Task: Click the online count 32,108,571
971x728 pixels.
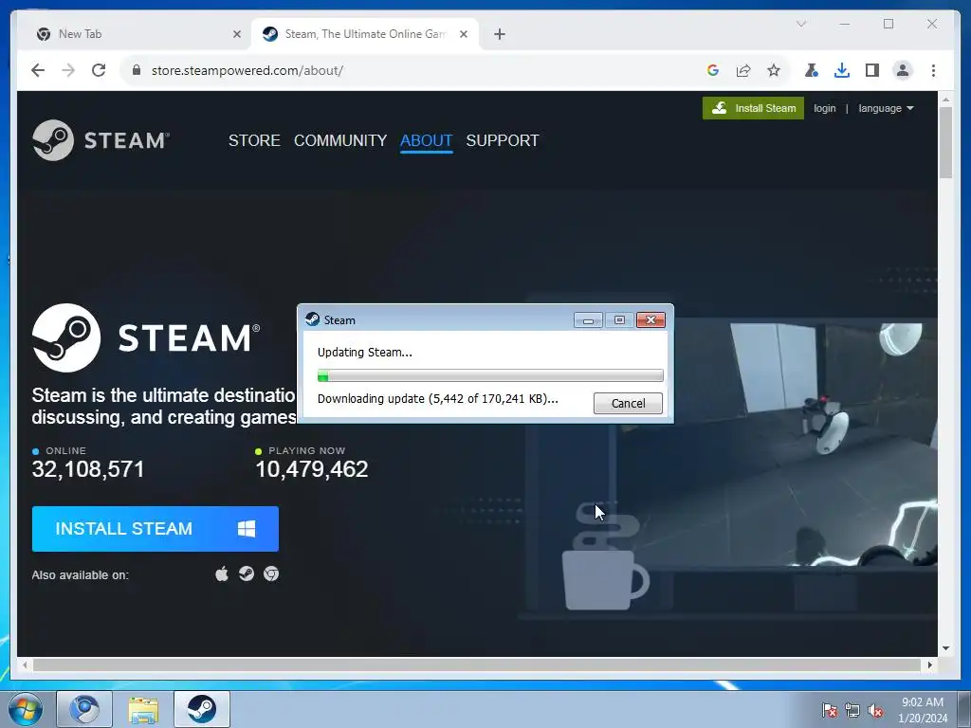Action: [x=88, y=469]
